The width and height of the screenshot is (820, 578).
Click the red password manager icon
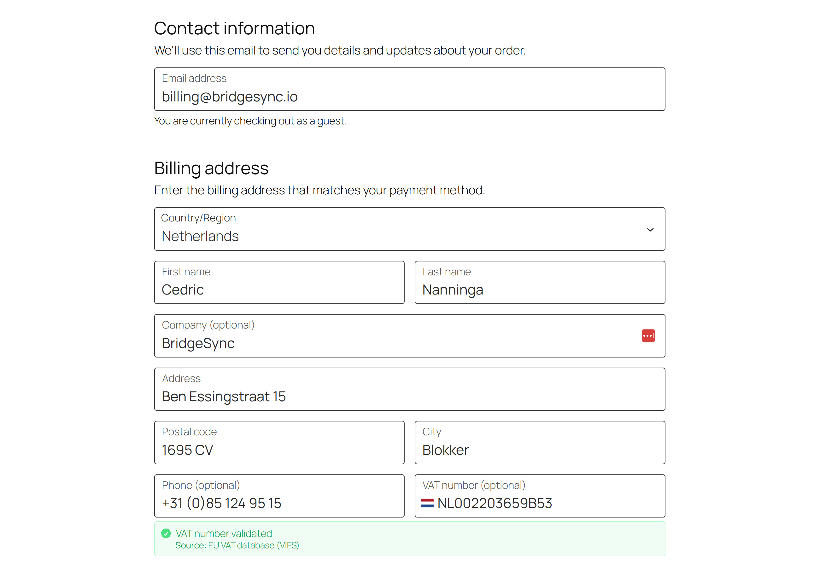(648, 336)
